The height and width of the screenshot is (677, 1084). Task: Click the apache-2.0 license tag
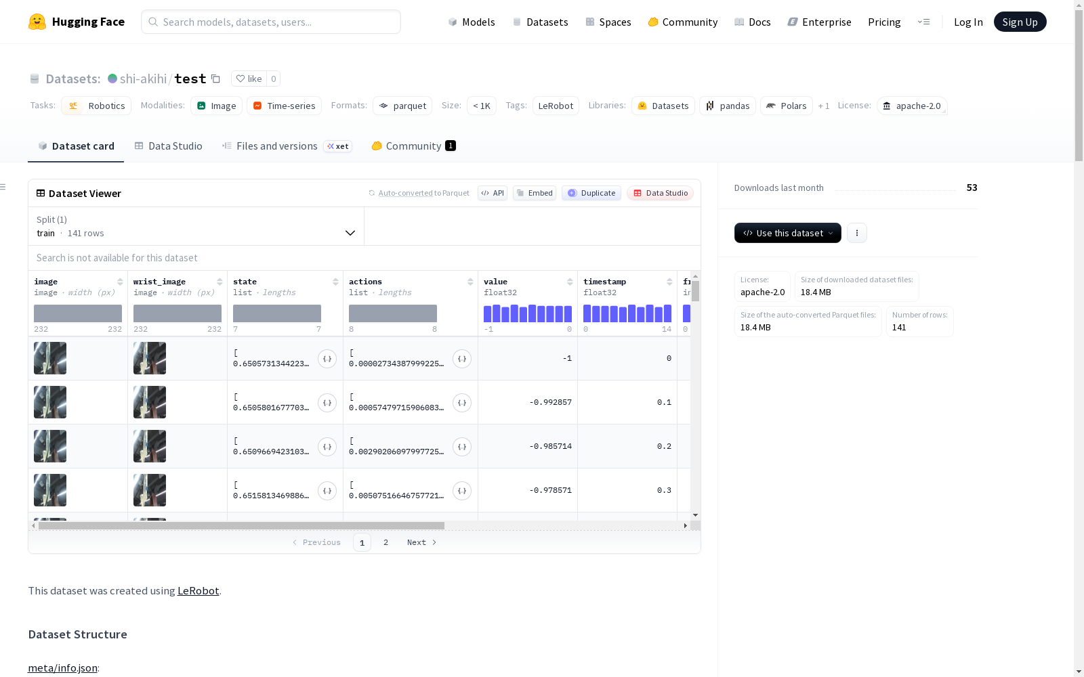coord(912,106)
